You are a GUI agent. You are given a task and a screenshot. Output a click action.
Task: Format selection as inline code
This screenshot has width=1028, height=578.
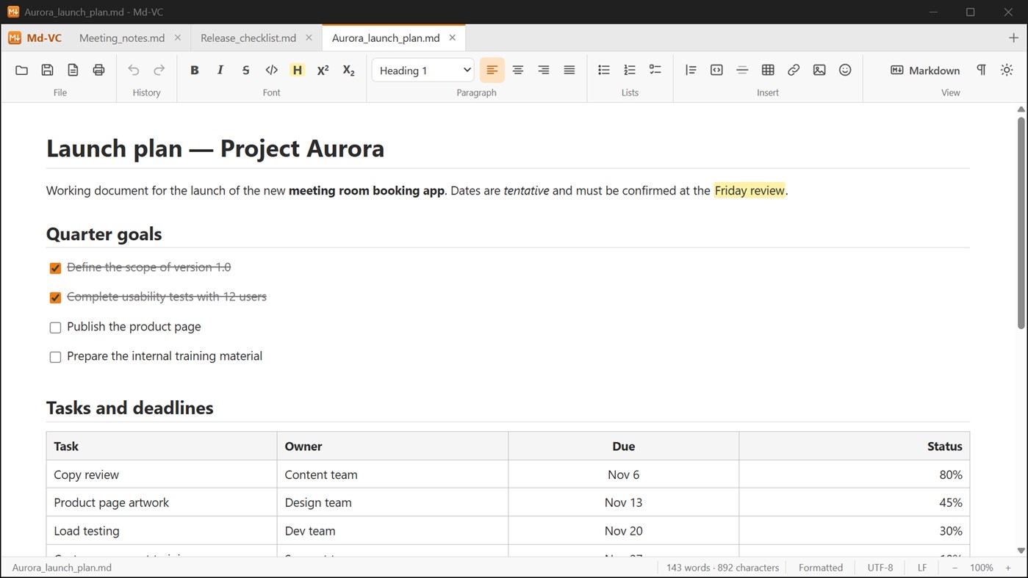[x=271, y=71]
